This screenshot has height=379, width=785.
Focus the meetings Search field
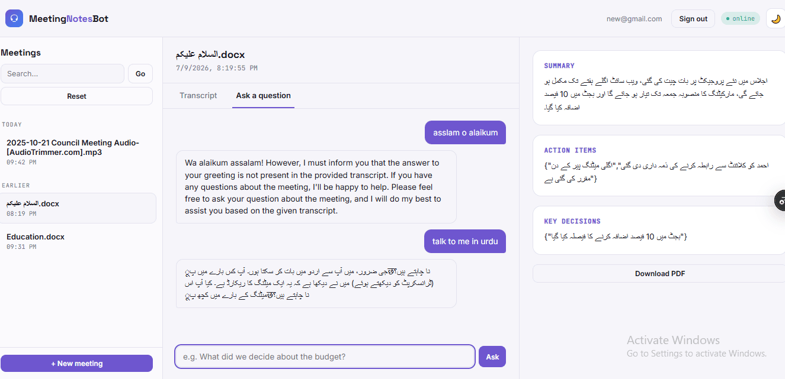click(x=62, y=74)
